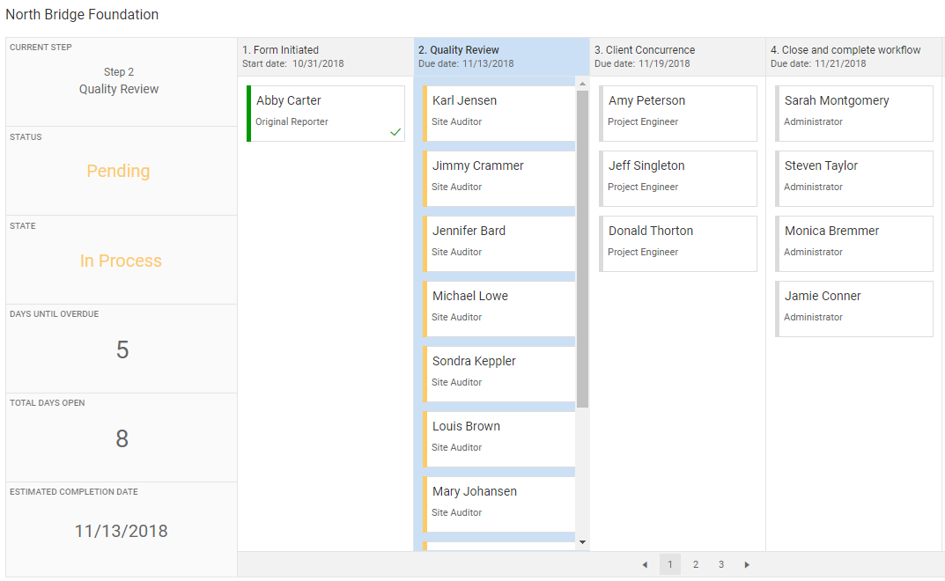Click Donald Thorton Project Engineer card

(x=677, y=241)
